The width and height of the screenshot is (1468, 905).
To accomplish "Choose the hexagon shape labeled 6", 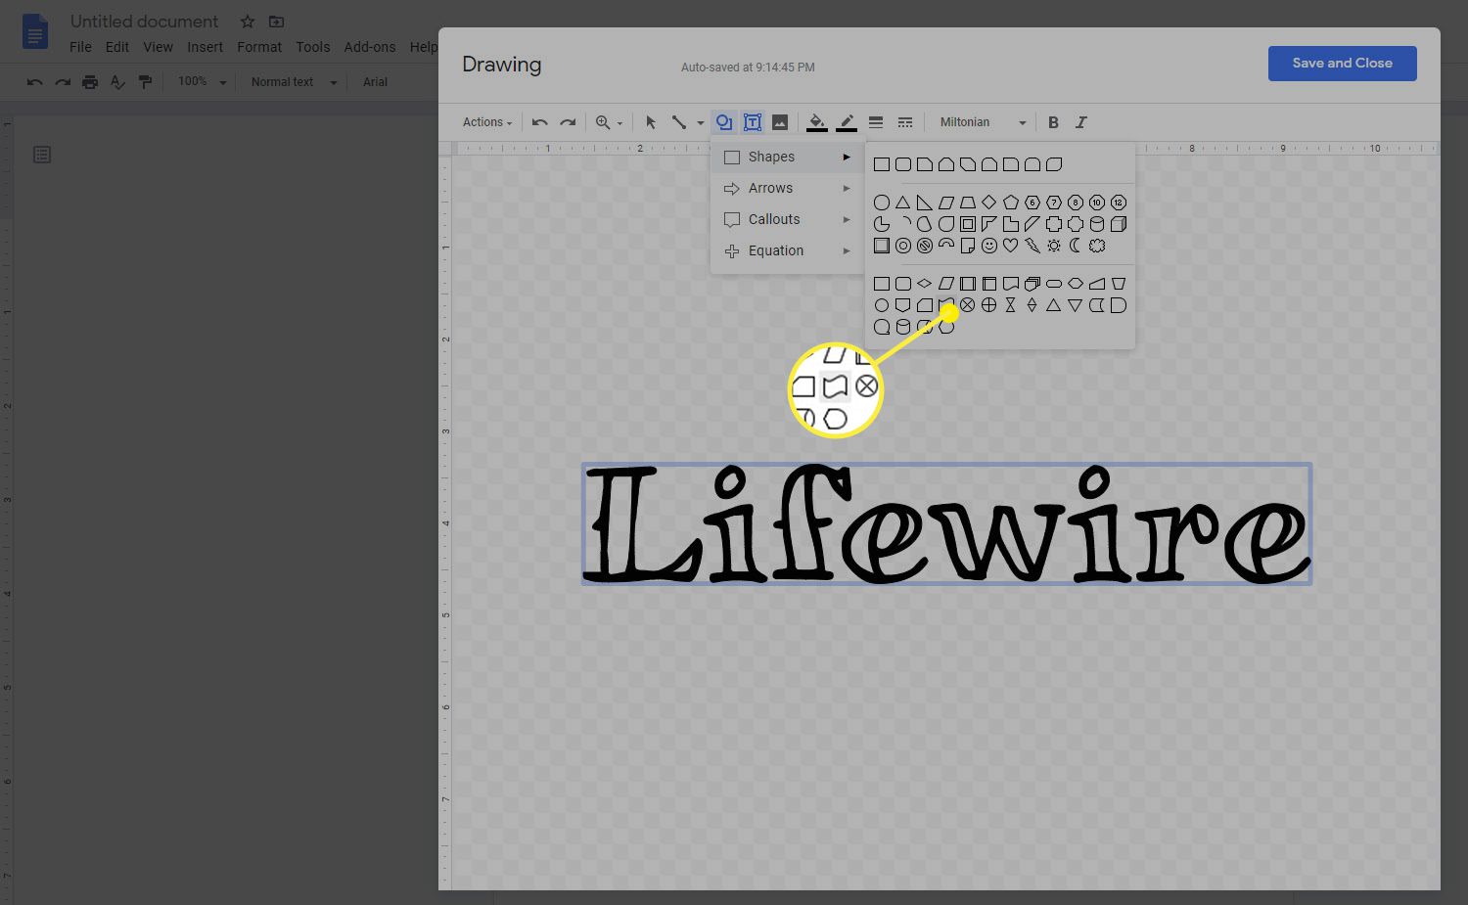I will [1032, 203].
